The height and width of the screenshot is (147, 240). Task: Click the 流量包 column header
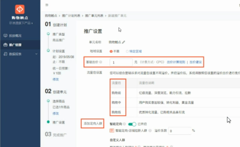[116, 83]
